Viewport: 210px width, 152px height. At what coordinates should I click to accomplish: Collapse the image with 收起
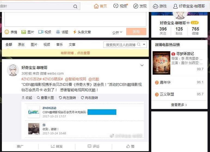click(x=27, y=98)
